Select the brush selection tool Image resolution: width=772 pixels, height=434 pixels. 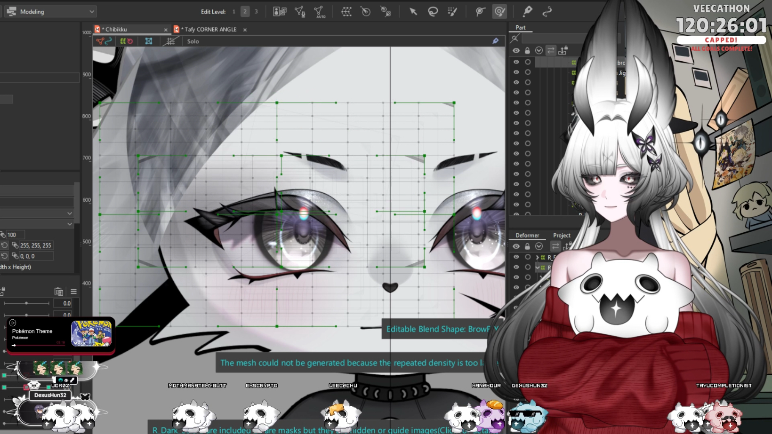click(x=452, y=11)
